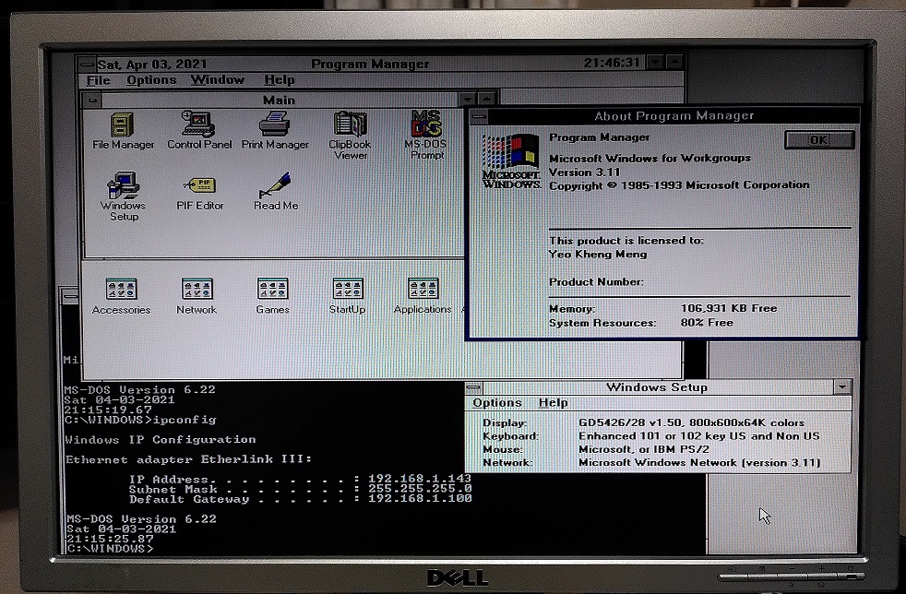The height and width of the screenshot is (594, 906).
Task: Click the About Program Manager title bar
Action: [674, 116]
